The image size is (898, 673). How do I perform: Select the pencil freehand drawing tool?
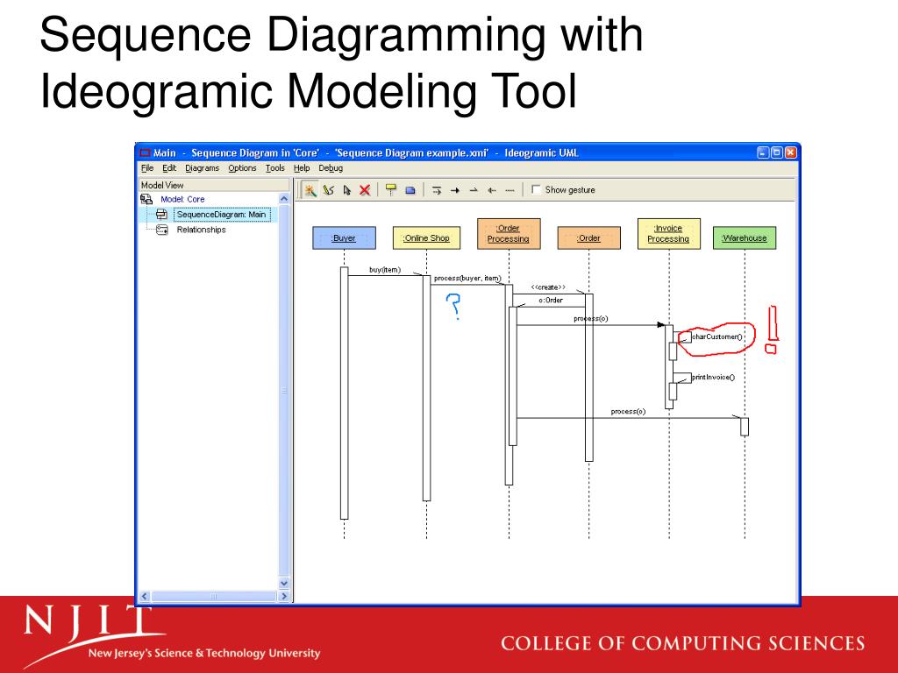(x=328, y=190)
